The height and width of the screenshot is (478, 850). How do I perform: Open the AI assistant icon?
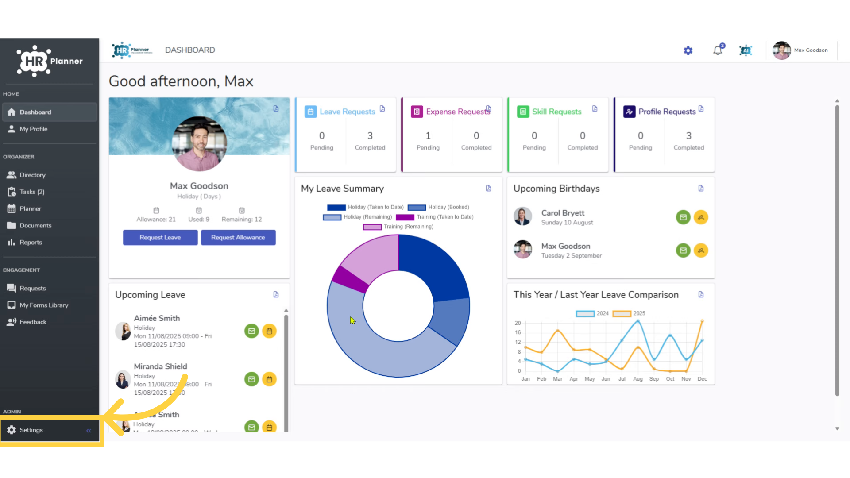(x=746, y=50)
